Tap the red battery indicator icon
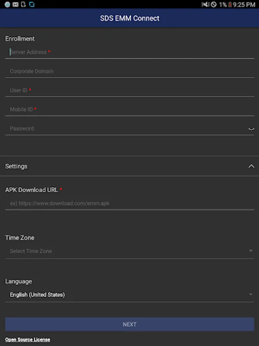Viewport: 259px width, 346px height. click(230, 4)
